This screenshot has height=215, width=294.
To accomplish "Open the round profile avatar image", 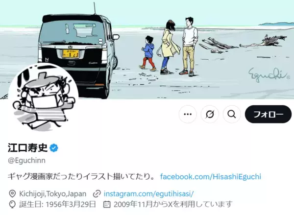I will (x=43, y=98).
